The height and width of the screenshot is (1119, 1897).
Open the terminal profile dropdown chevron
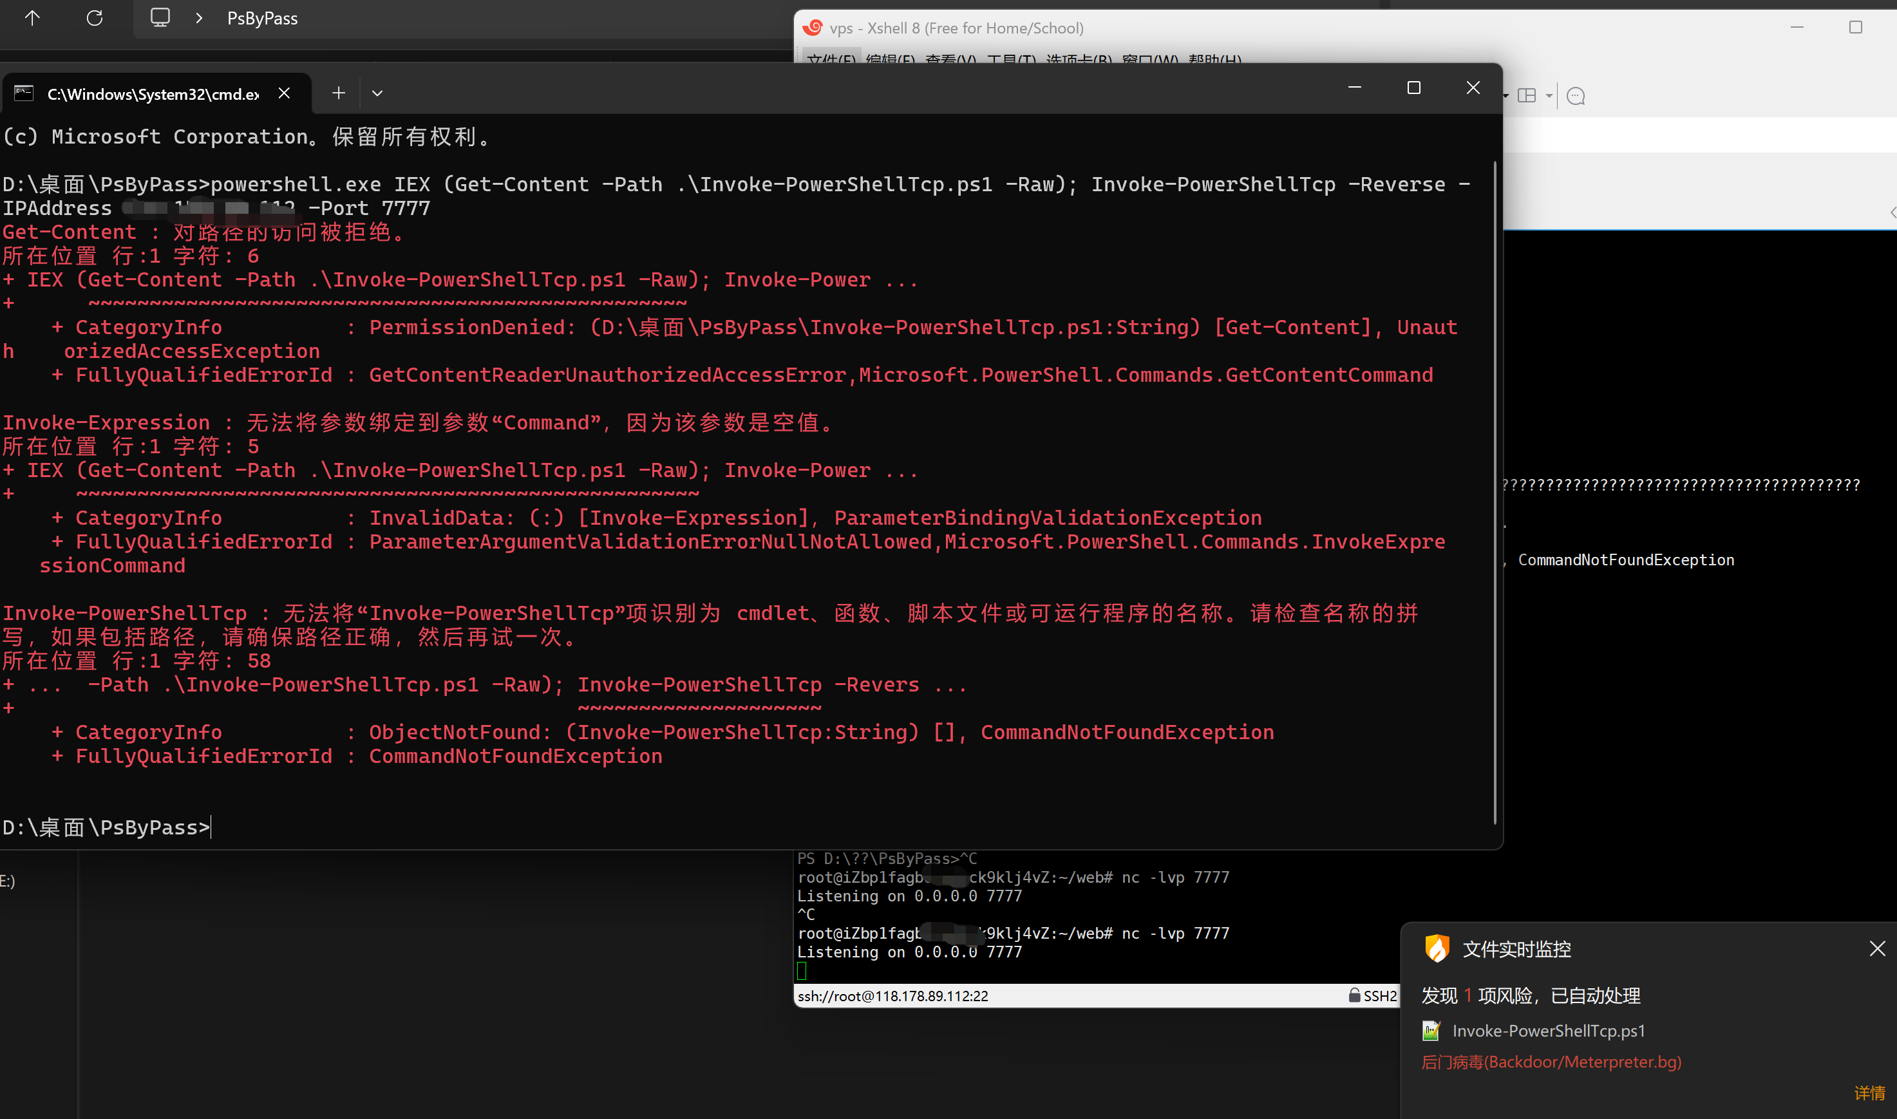pyautogui.click(x=378, y=93)
